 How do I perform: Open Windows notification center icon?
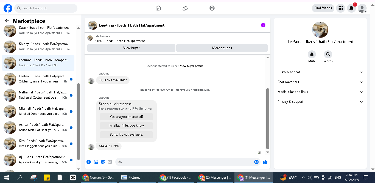click(x=366, y=178)
